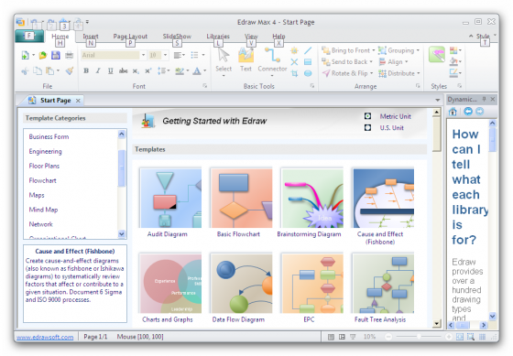Switch to the Page Layout tab
The width and height of the screenshot is (513, 356).
click(x=130, y=37)
